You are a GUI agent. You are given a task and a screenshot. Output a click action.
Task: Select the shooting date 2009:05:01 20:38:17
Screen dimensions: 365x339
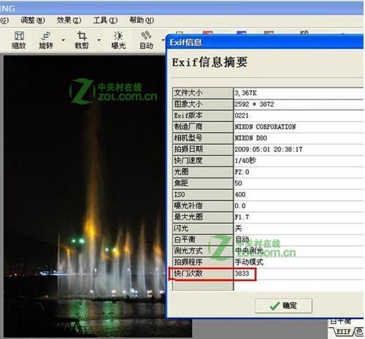coord(269,149)
